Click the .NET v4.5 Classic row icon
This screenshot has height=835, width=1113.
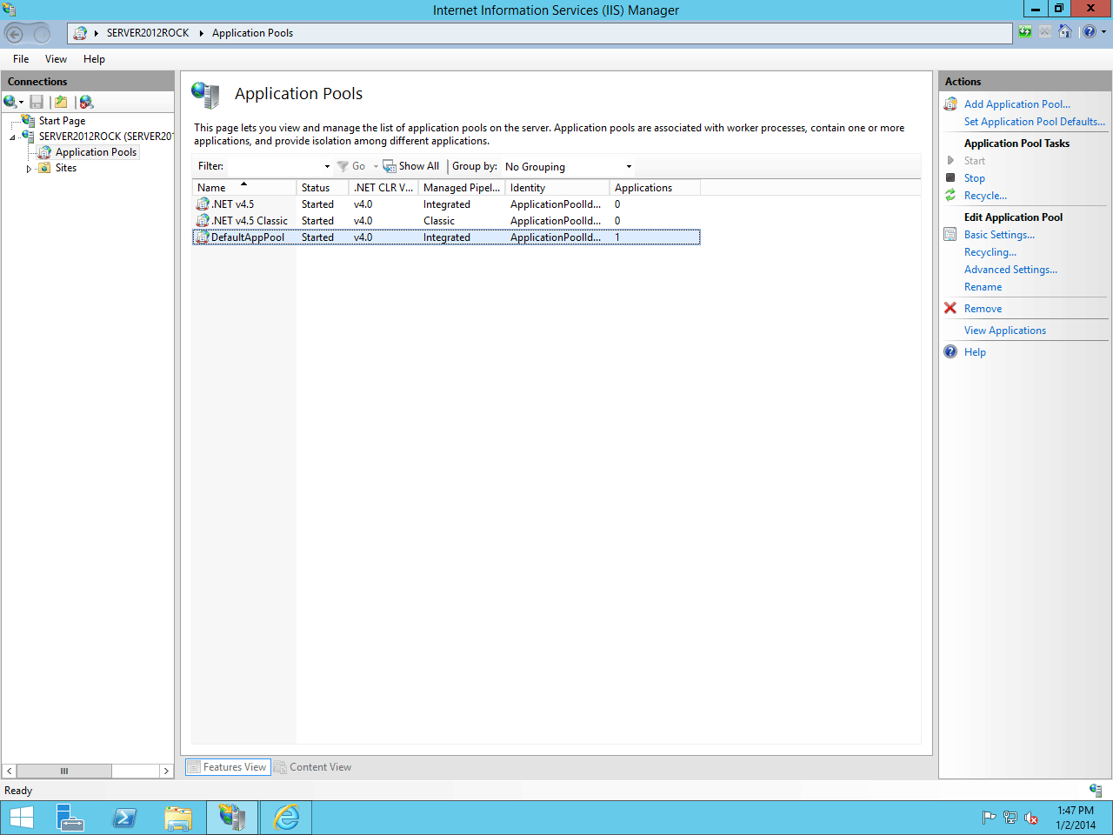[x=203, y=220]
